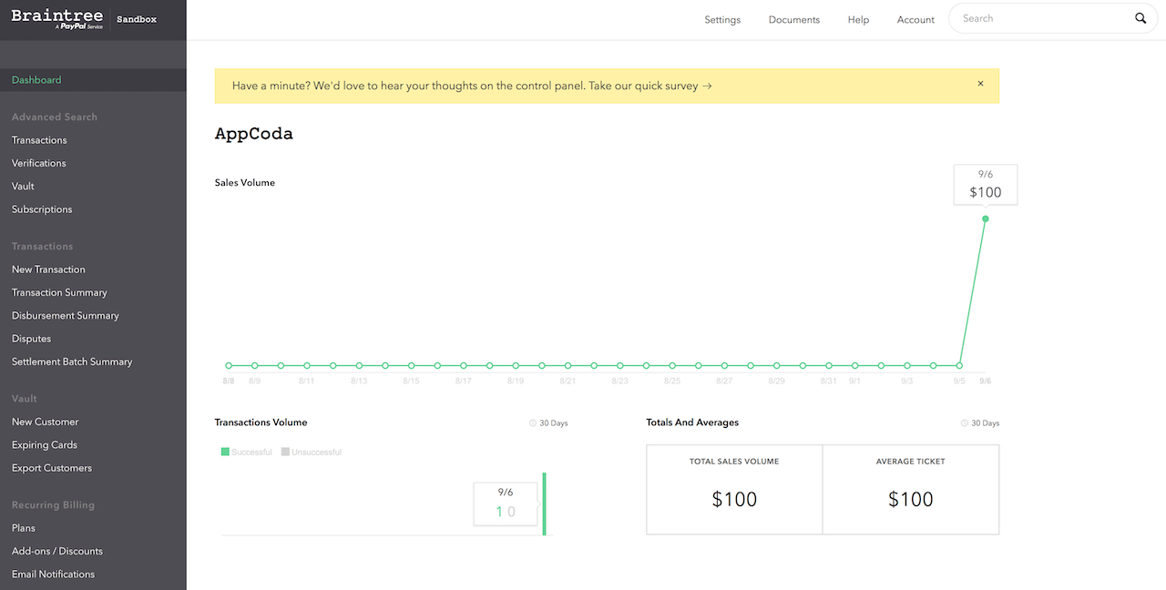Click the Average Ticket $100 card
Viewport: 1166px width, 590px height.
pos(911,489)
